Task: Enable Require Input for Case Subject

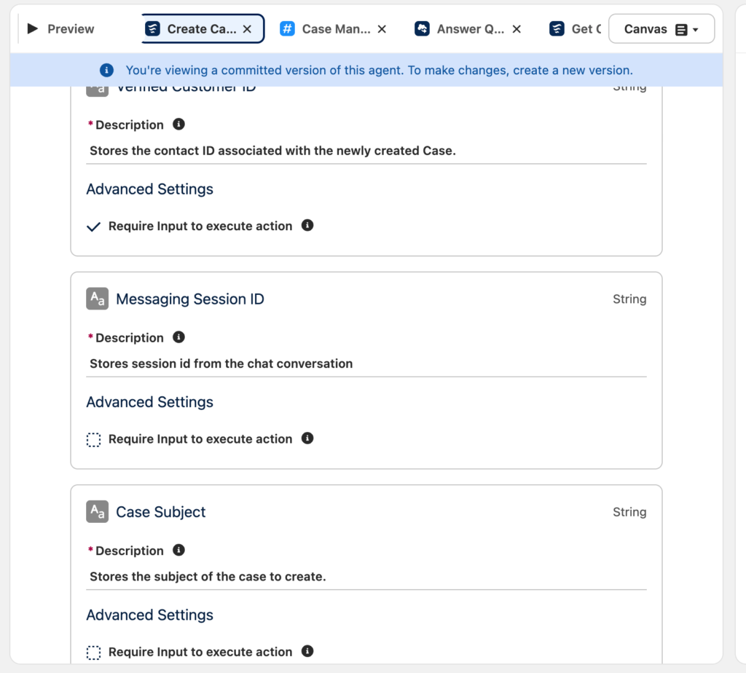Action: pyautogui.click(x=93, y=653)
